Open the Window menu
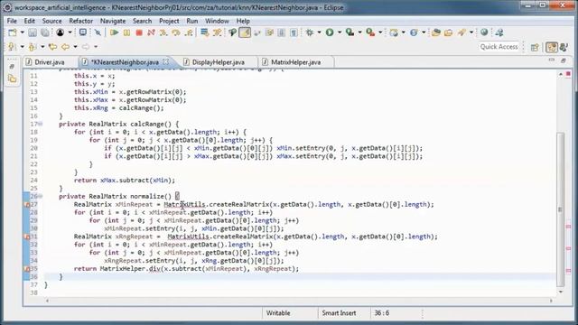 [x=217, y=21]
